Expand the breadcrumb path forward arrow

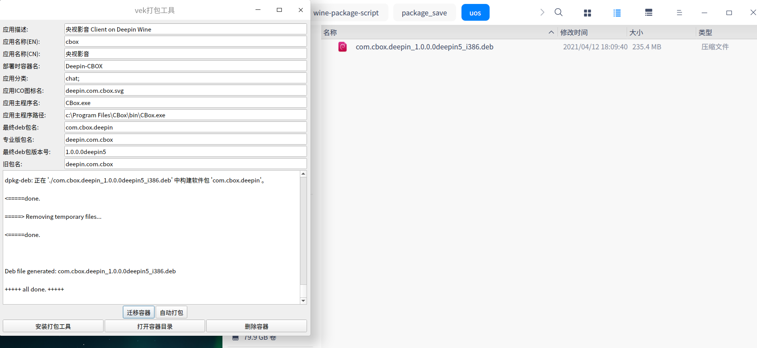point(542,12)
